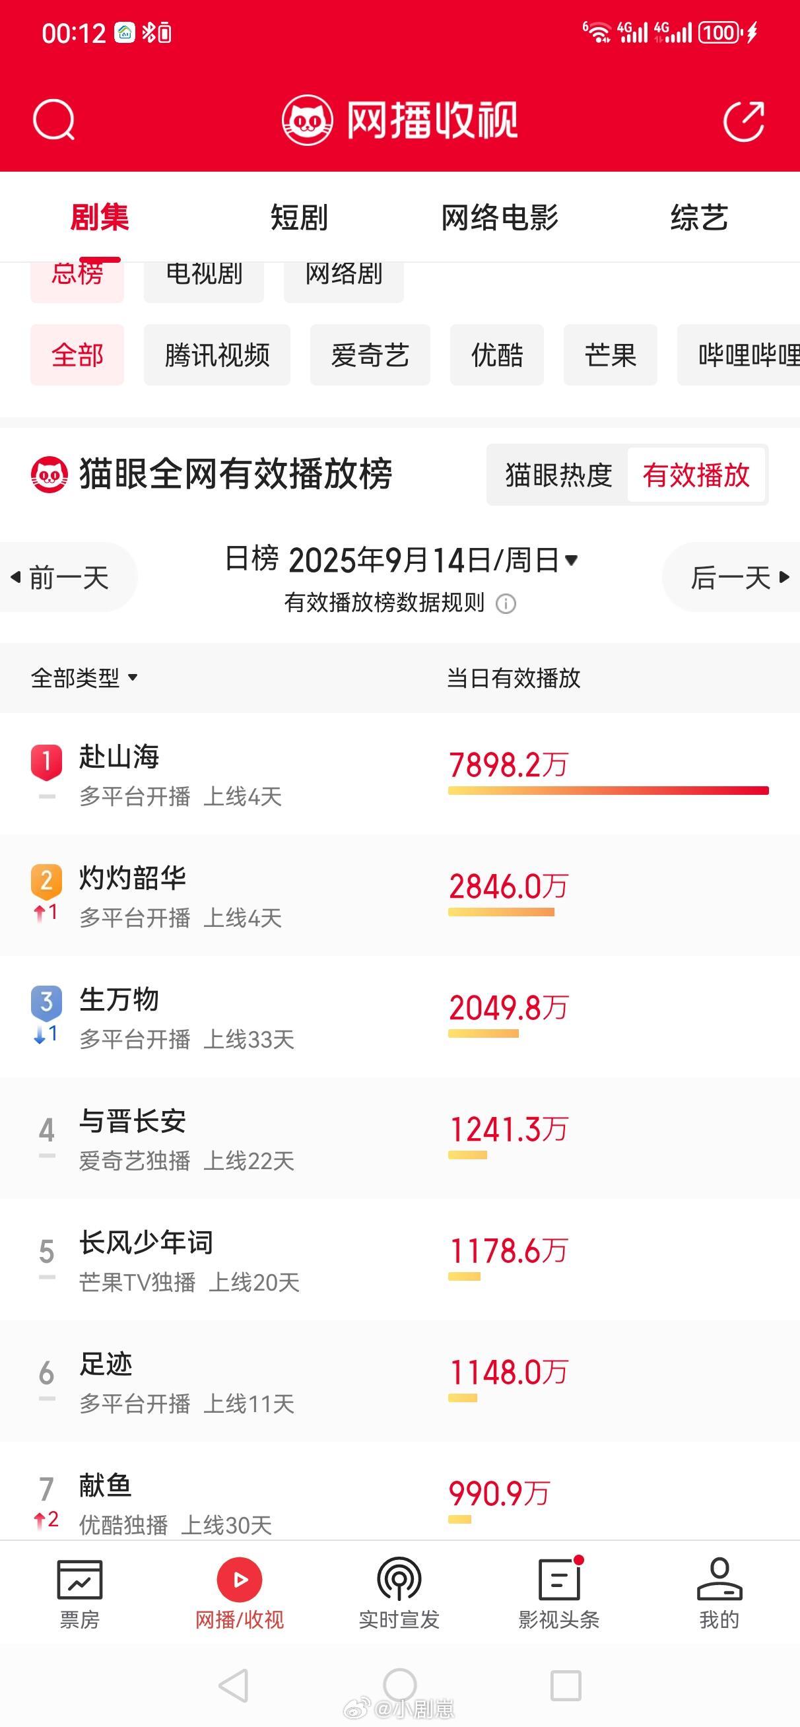
Task: Open search with the magnifier icon
Action: tap(53, 121)
